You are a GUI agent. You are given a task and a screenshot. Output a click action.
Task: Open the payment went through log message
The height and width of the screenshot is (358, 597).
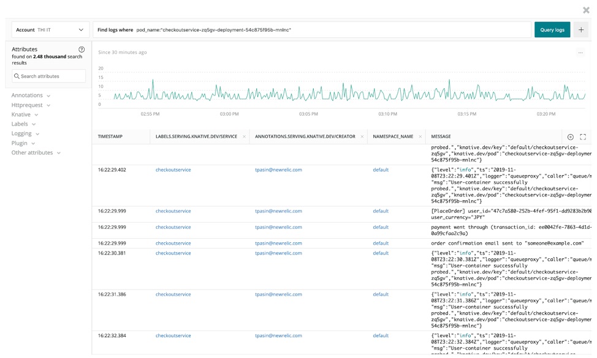[x=511, y=230]
